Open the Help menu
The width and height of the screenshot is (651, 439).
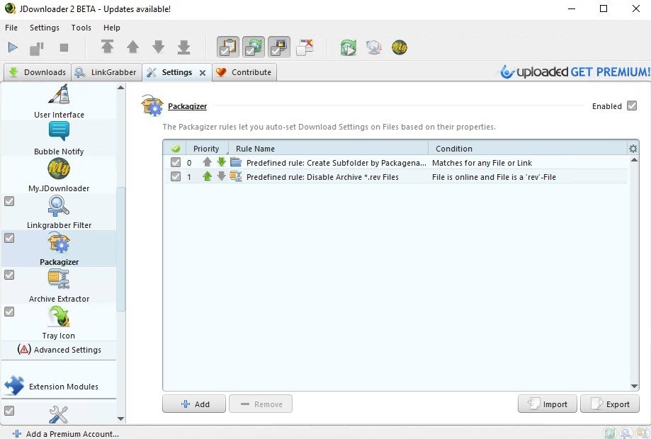(x=112, y=28)
